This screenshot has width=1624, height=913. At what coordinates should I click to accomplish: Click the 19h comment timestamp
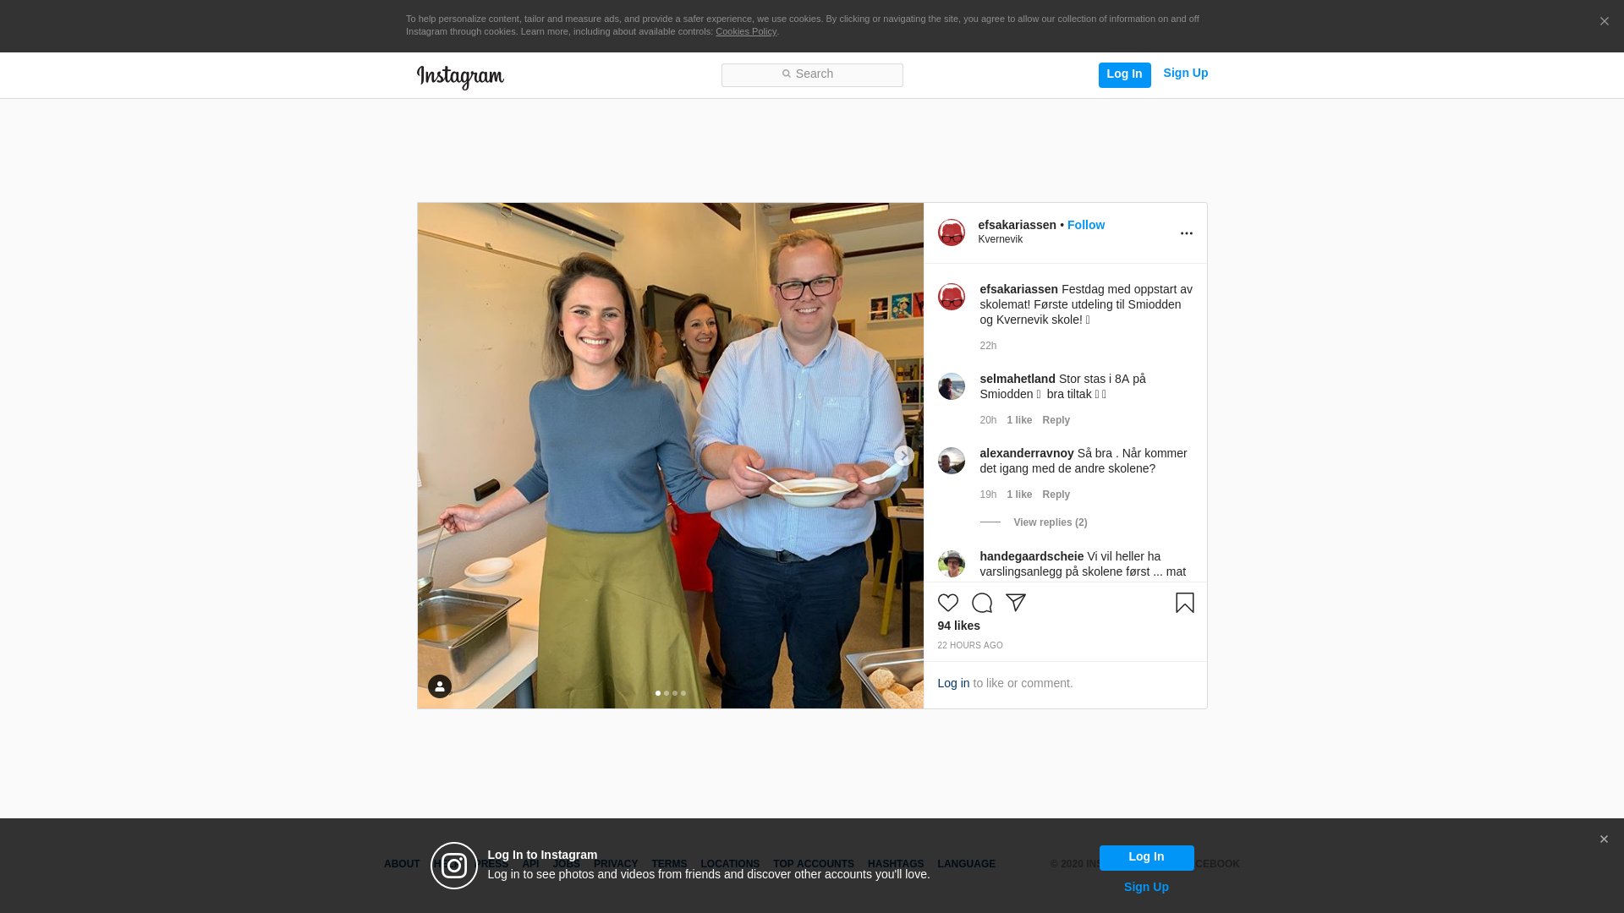[x=988, y=495]
